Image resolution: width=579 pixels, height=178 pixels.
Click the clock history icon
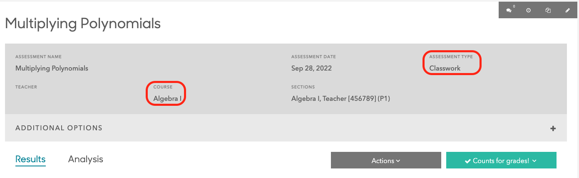529,10
